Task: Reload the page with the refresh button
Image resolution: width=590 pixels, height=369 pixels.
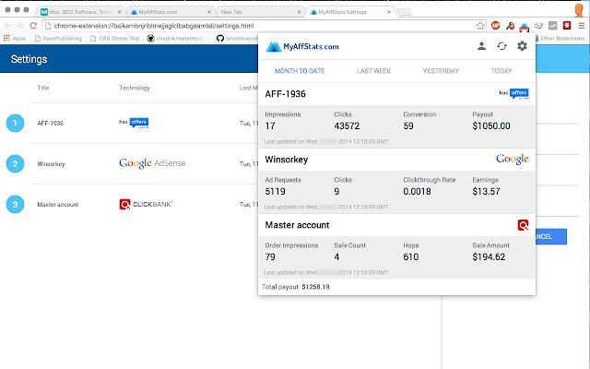Action: [33, 26]
